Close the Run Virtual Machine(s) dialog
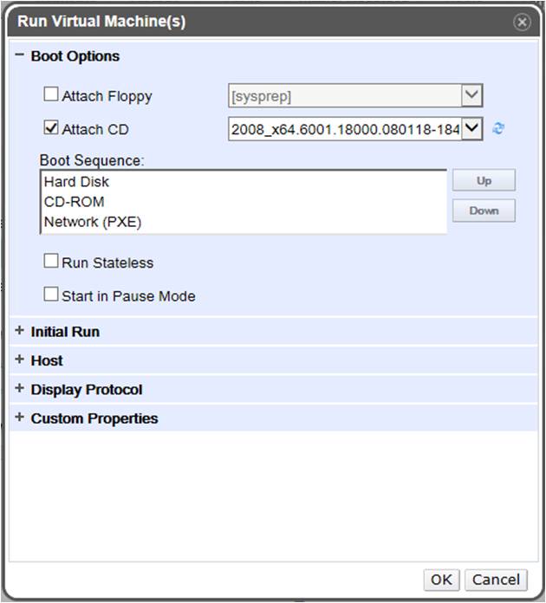Viewport: 546px width, 603px height. (x=522, y=23)
